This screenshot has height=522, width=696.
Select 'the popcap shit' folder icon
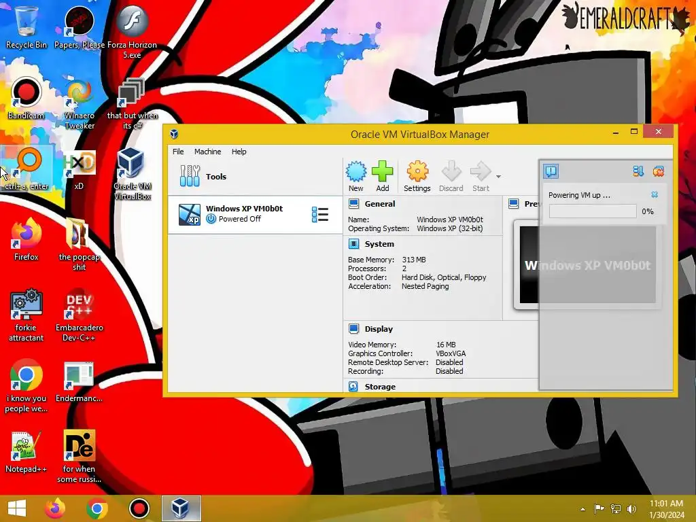coord(79,245)
